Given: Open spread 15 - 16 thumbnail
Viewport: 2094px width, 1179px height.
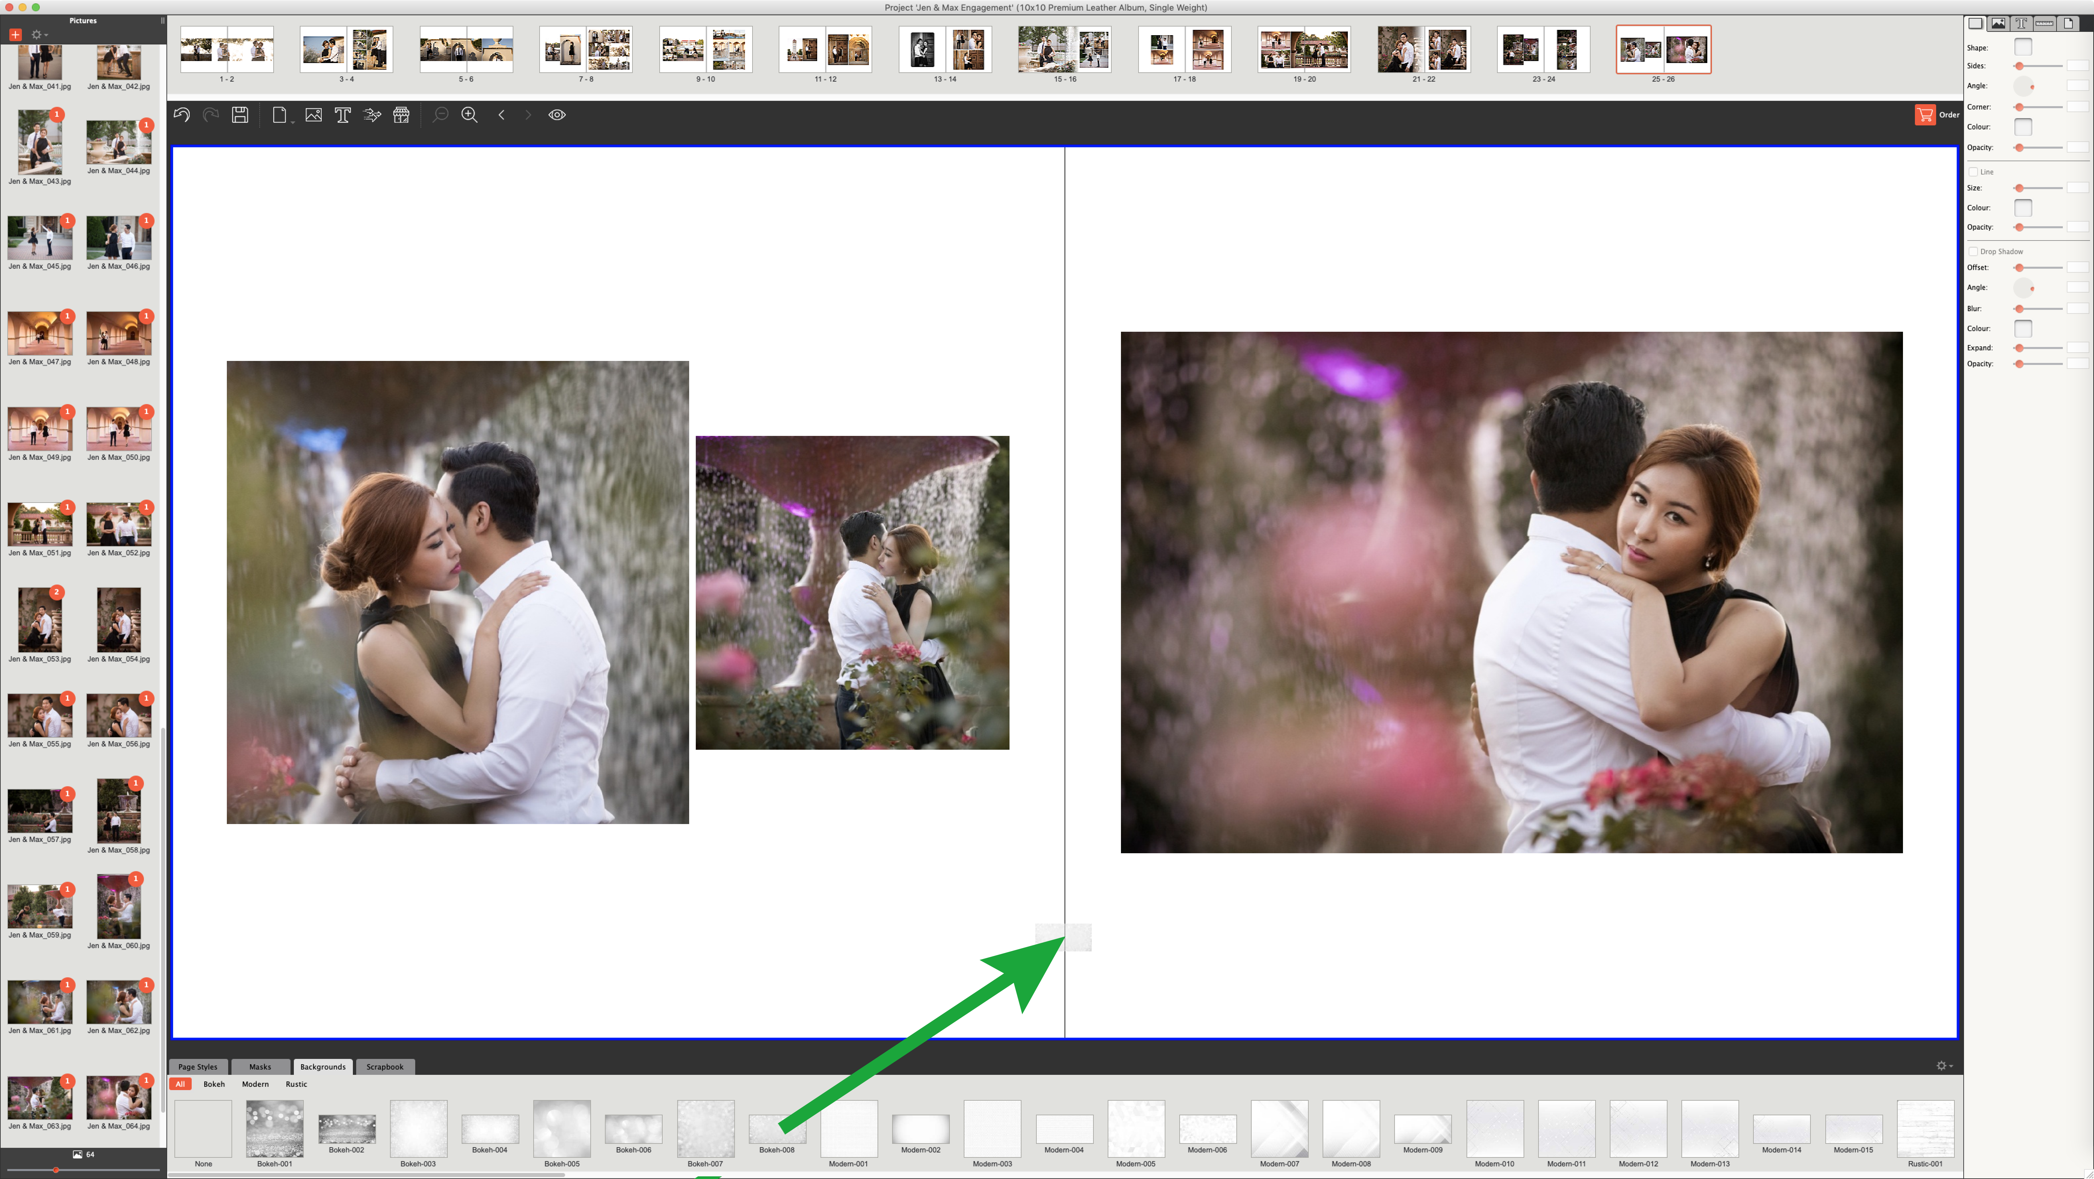Looking at the screenshot, I should point(1065,50).
